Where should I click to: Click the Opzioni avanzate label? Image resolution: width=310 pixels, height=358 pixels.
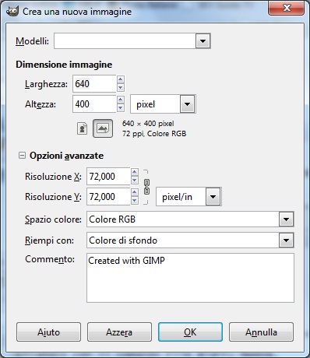pos(66,156)
